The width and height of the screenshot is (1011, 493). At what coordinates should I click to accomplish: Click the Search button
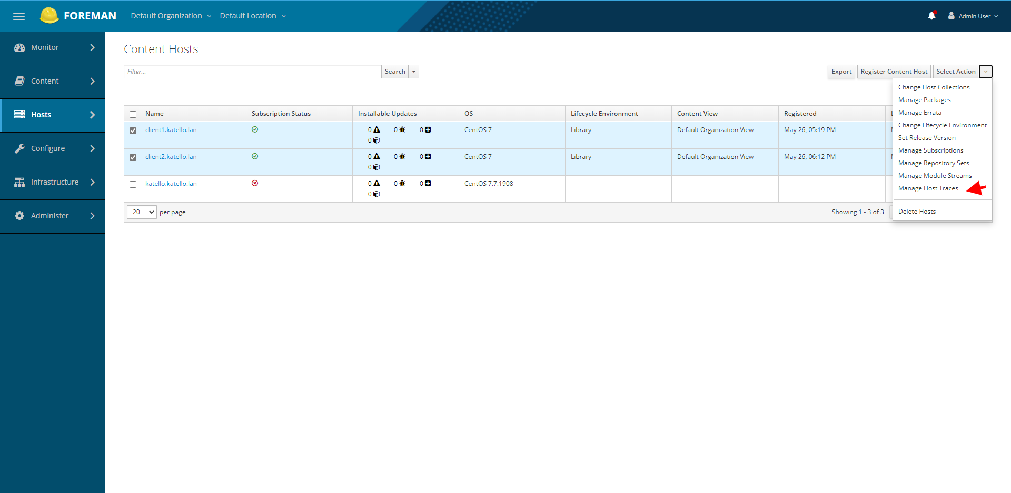tap(395, 72)
